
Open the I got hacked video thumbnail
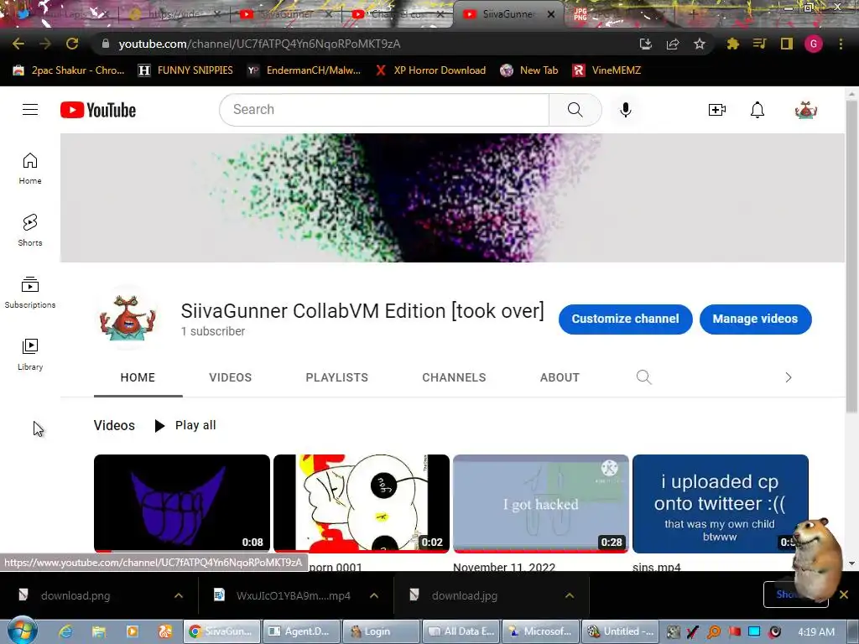541,503
